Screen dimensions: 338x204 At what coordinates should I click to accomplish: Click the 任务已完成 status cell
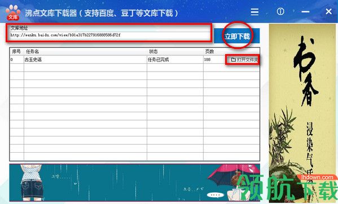(175, 60)
